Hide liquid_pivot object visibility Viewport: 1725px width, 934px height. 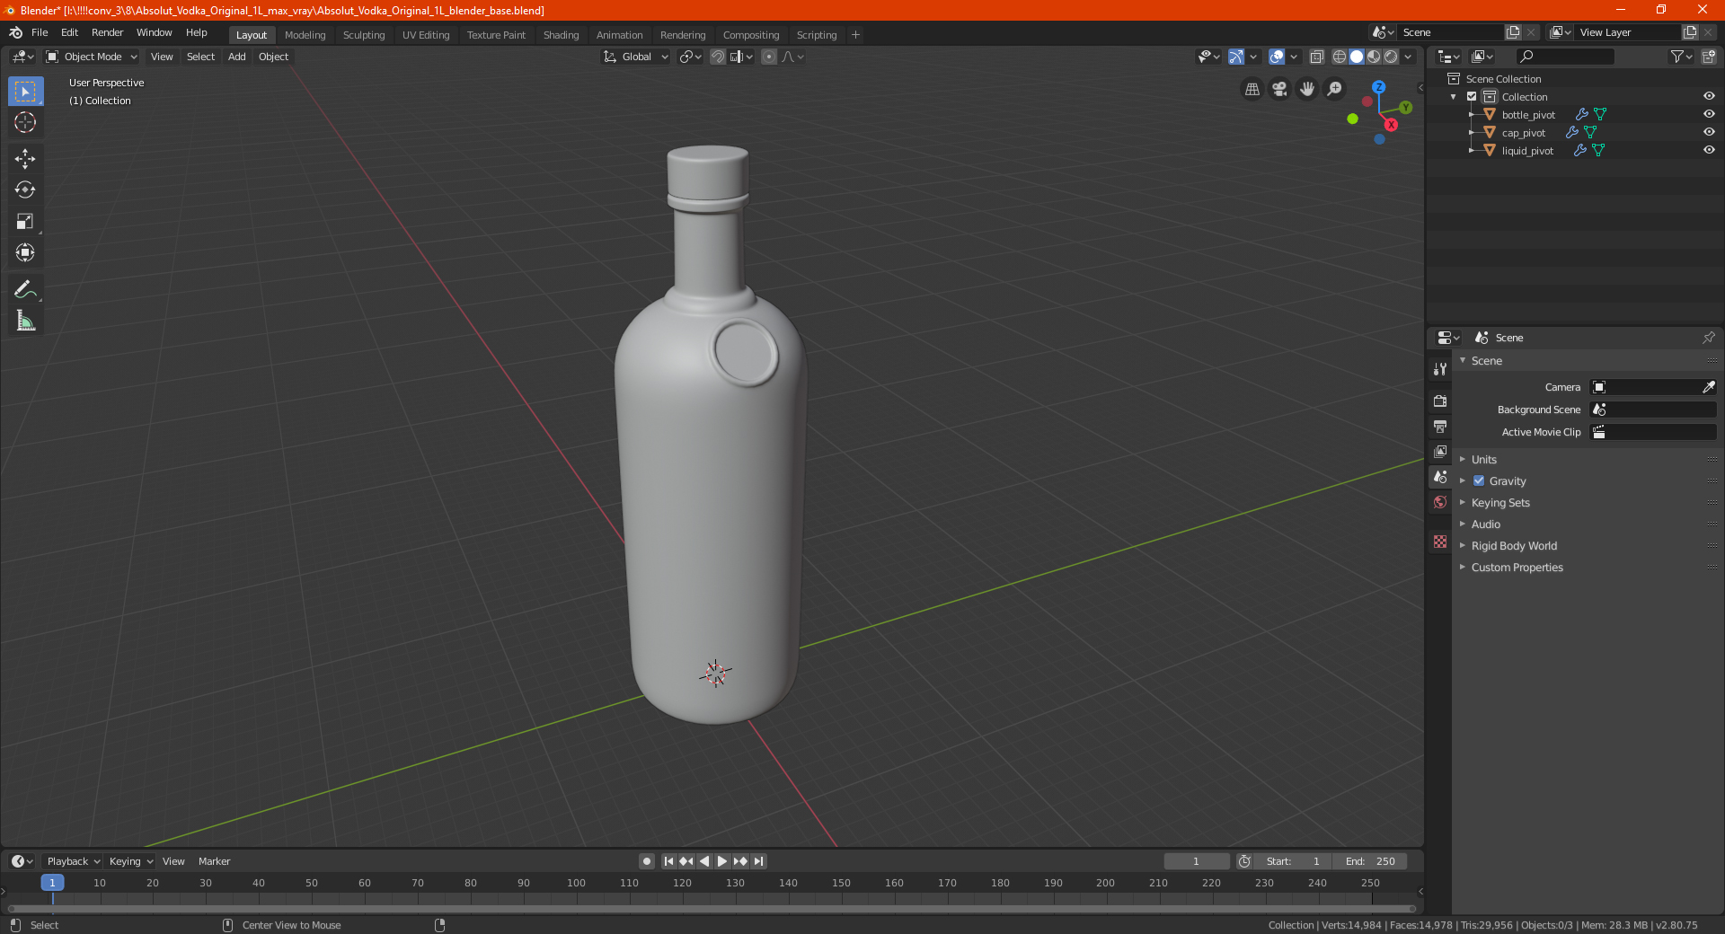pyautogui.click(x=1708, y=150)
